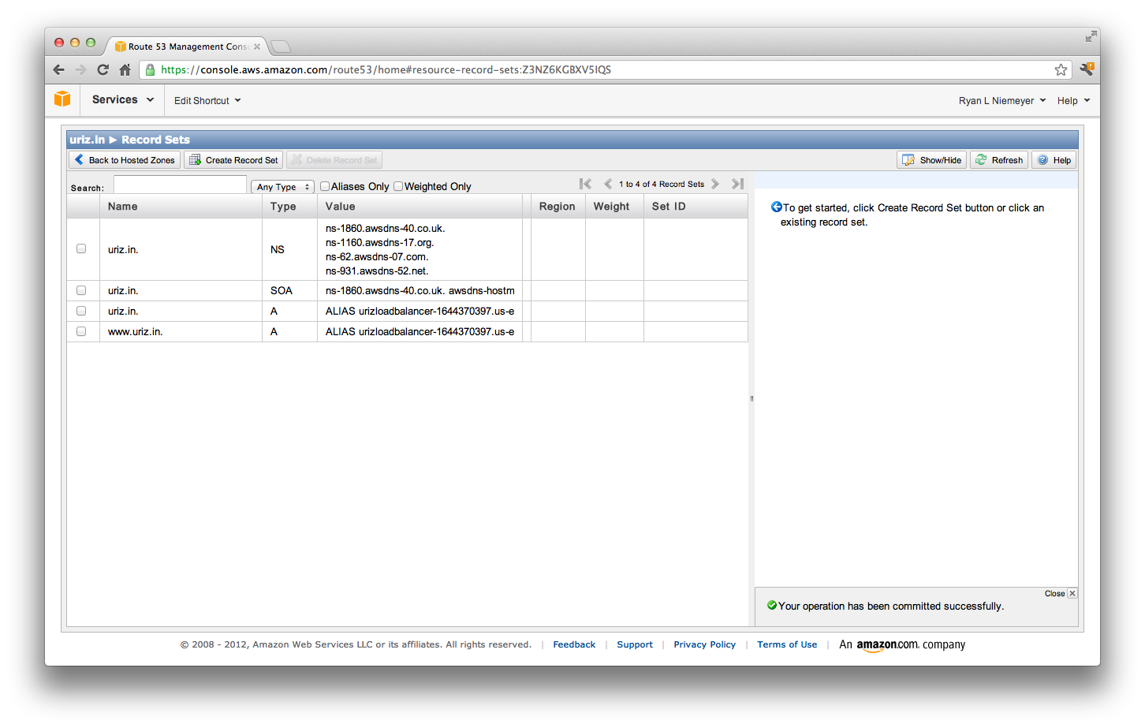Screen dimensions: 1145x728
Task: Bookmark page using the star icon
Action: click(x=1061, y=69)
